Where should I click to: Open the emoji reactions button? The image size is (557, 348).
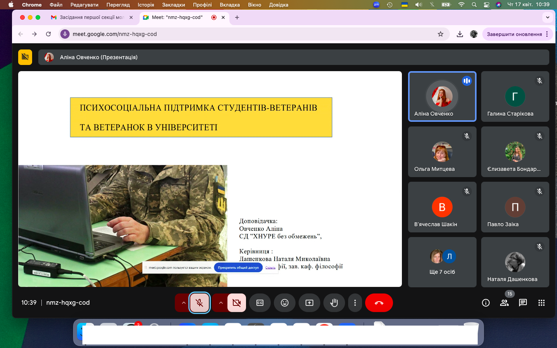285,303
